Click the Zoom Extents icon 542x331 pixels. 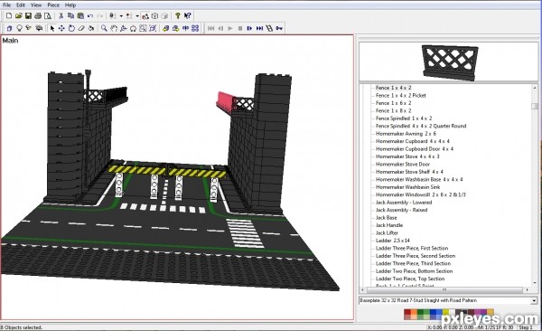(x=153, y=28)
